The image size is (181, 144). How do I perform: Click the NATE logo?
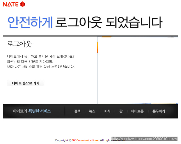[x=14, y=4]
